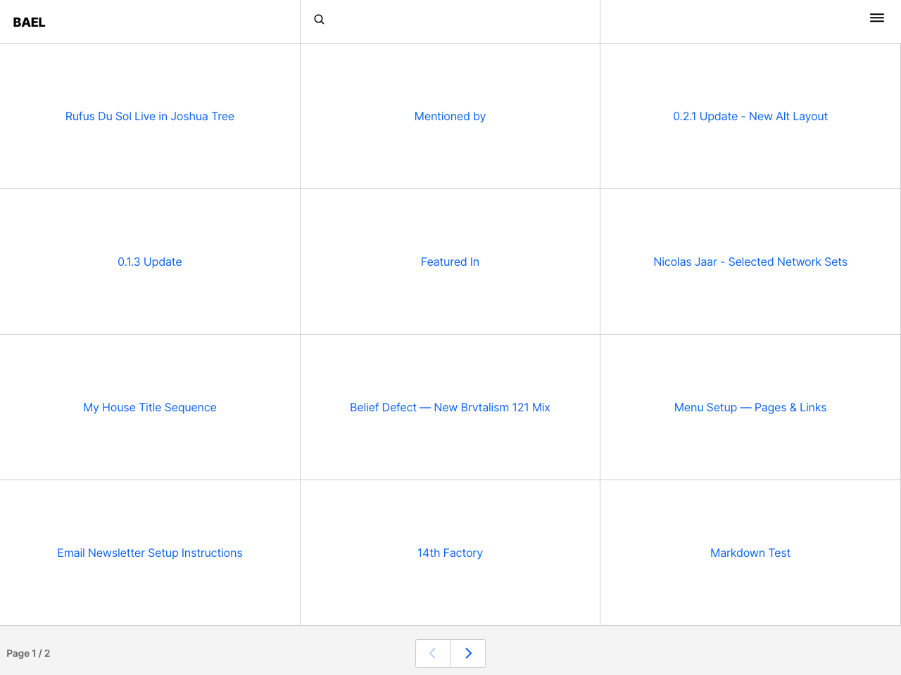The image size is (901, 675).
Task: Open the Mentioned by post
Action: 450,116
